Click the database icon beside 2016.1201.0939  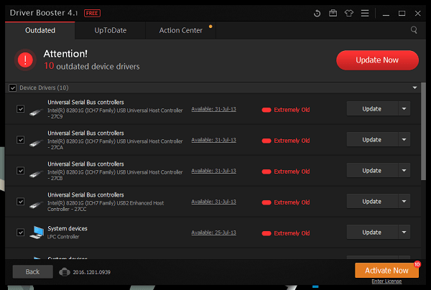coord(65,272)
